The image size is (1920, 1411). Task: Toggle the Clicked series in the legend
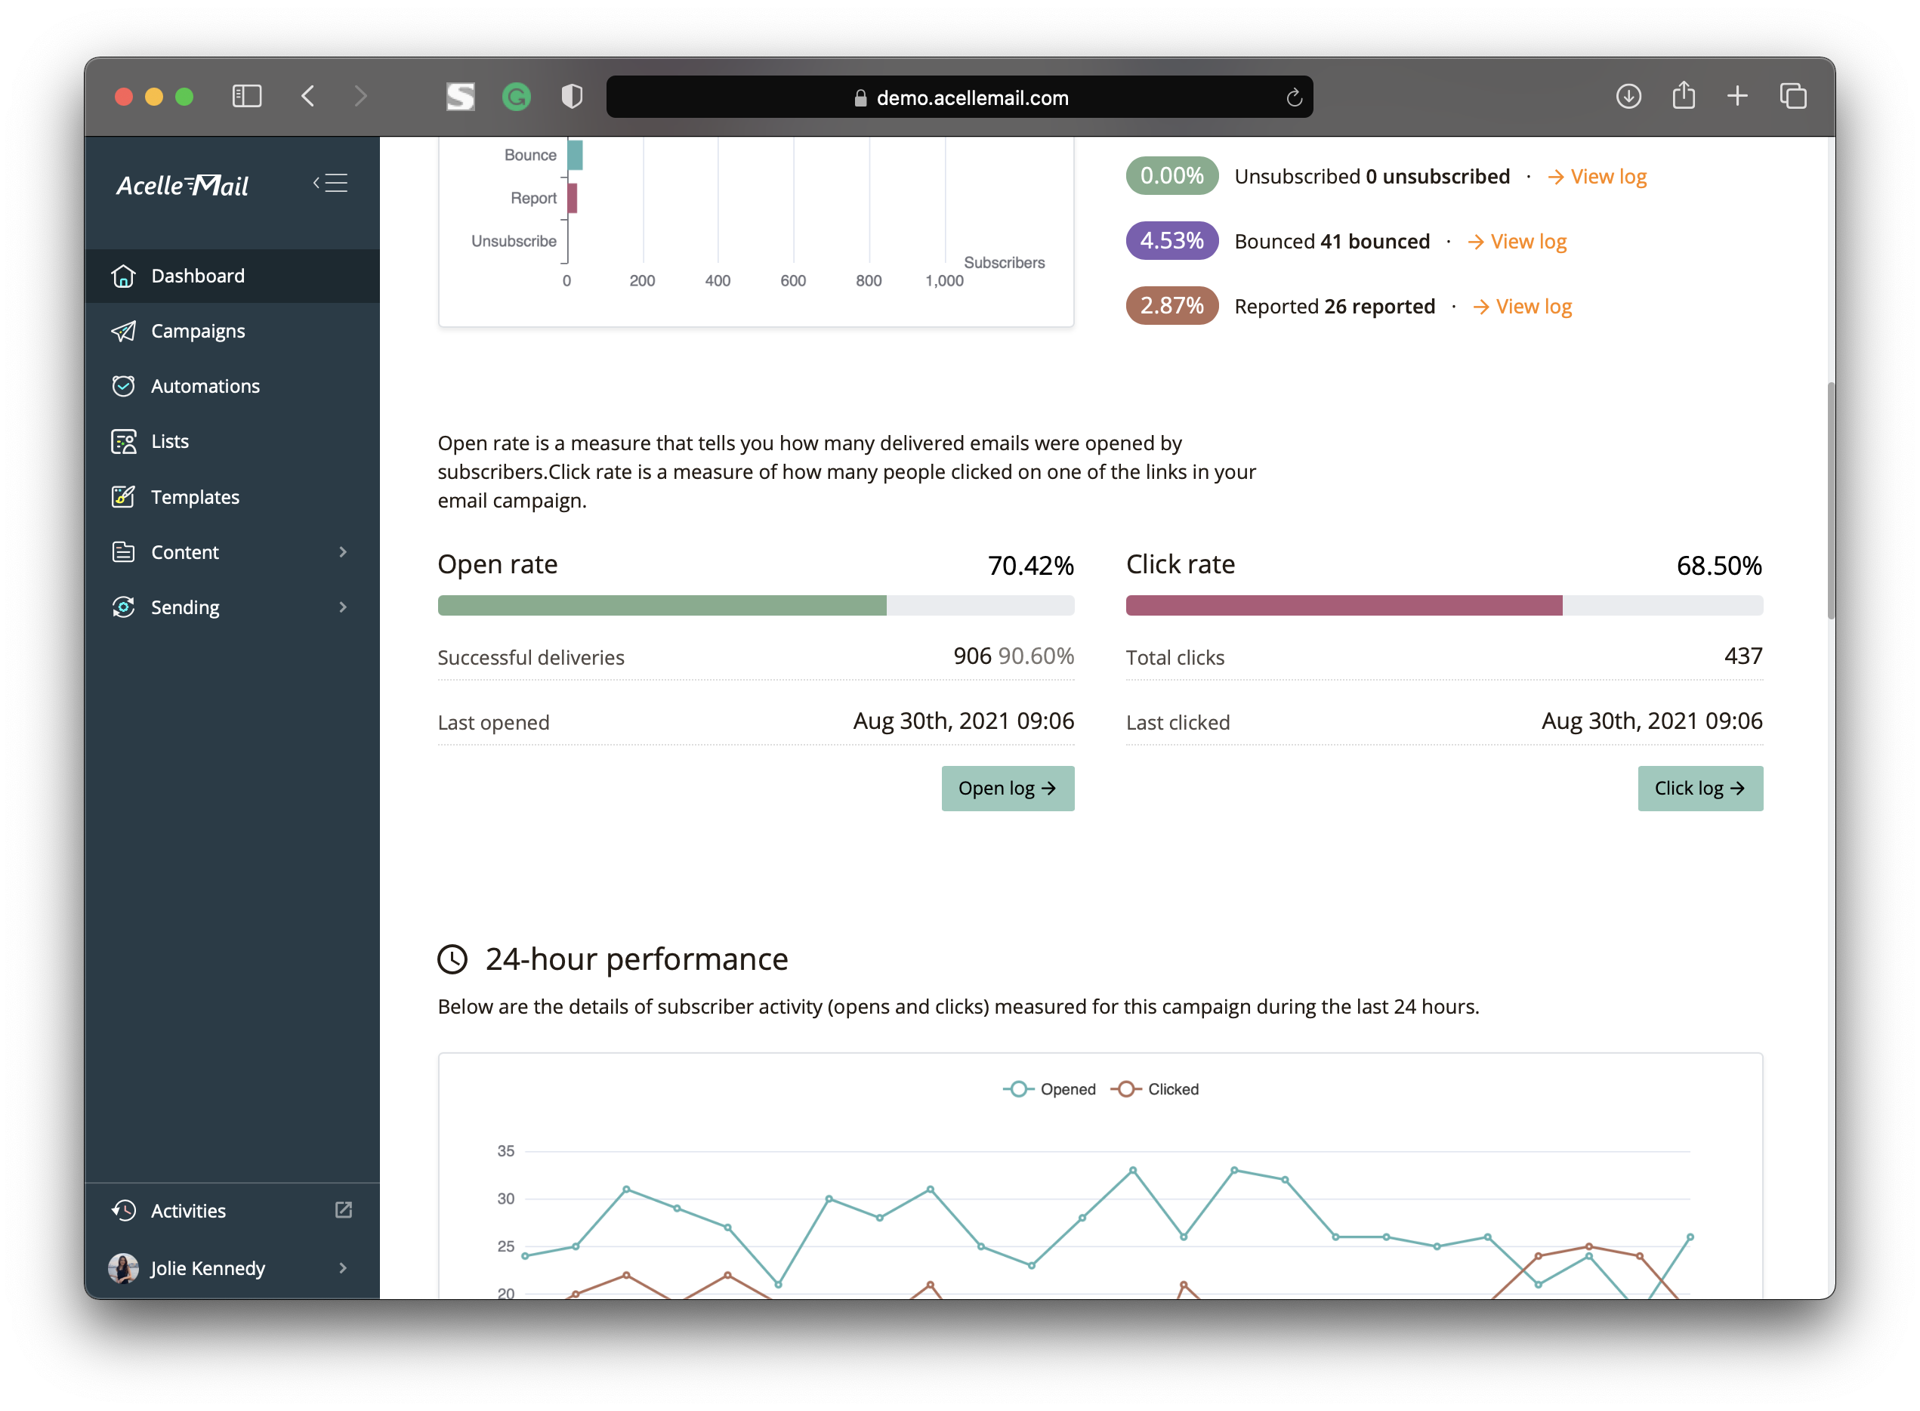click(x=1155, y=1089)
